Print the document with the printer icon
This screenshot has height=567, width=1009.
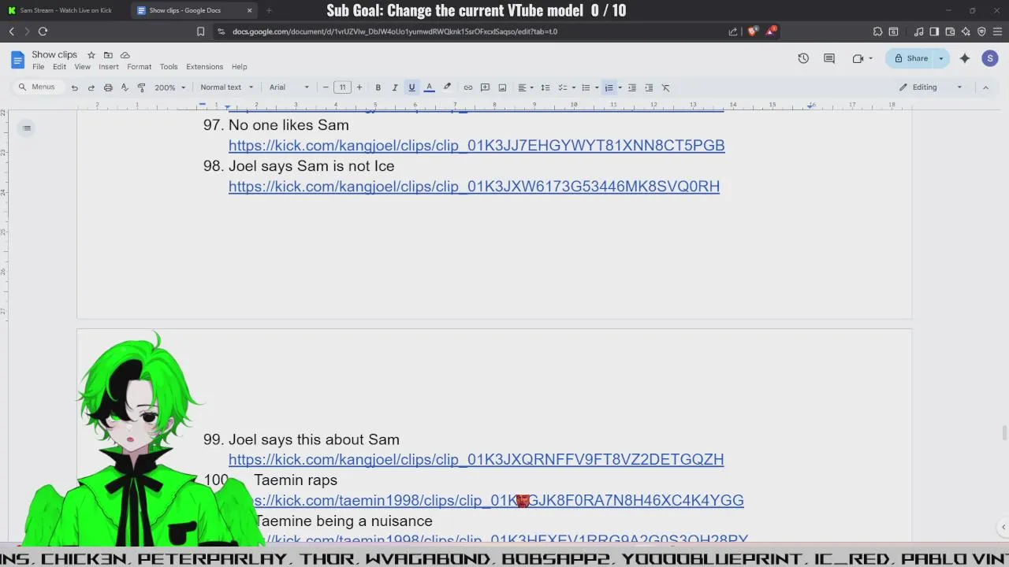[108, 87]
